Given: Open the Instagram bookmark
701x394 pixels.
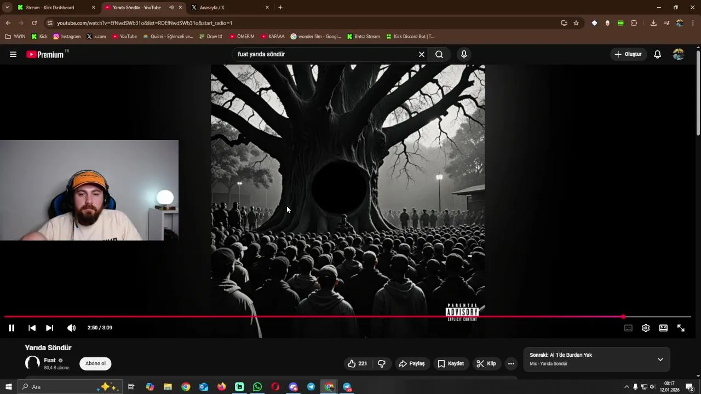Looking at the screenshot, I should (67, 37).
